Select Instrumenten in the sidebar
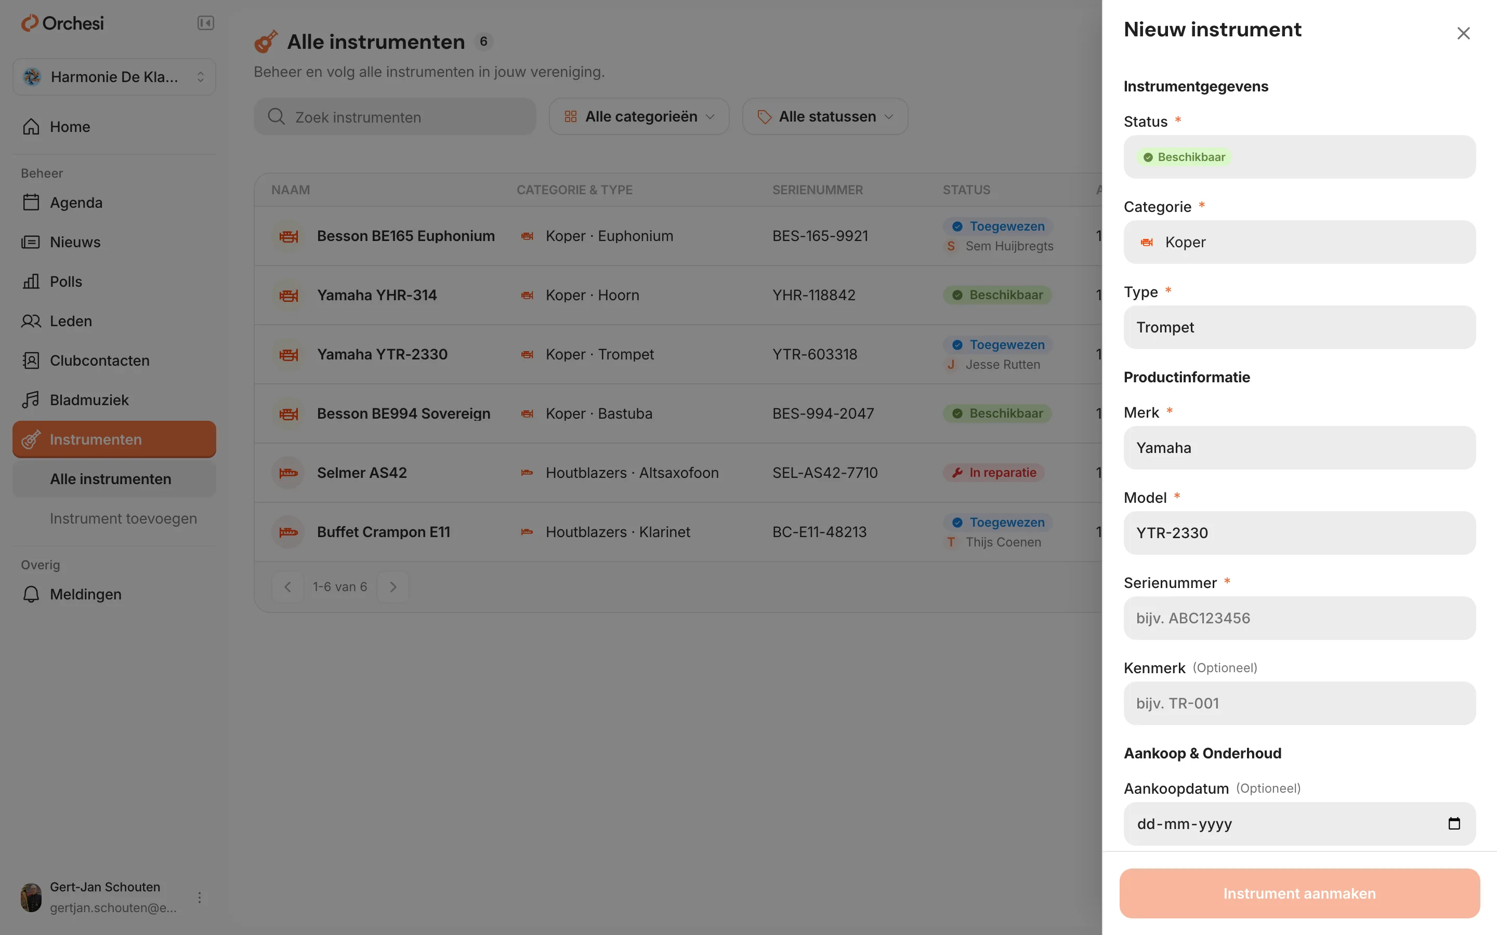The image size is (1497, 935). 114,439
